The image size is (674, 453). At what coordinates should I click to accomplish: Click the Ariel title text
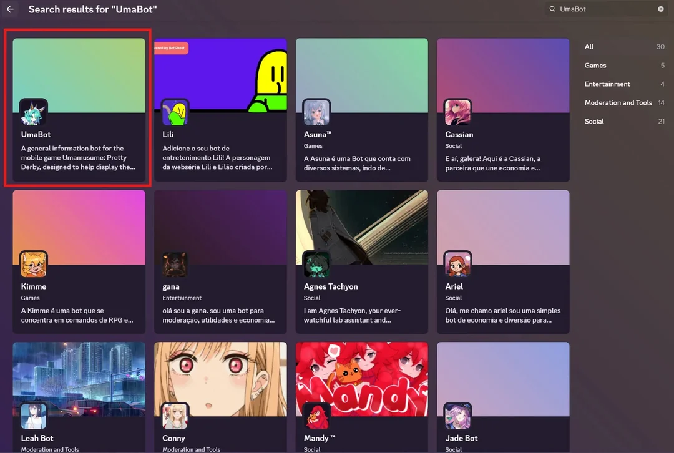pos(454,286)
